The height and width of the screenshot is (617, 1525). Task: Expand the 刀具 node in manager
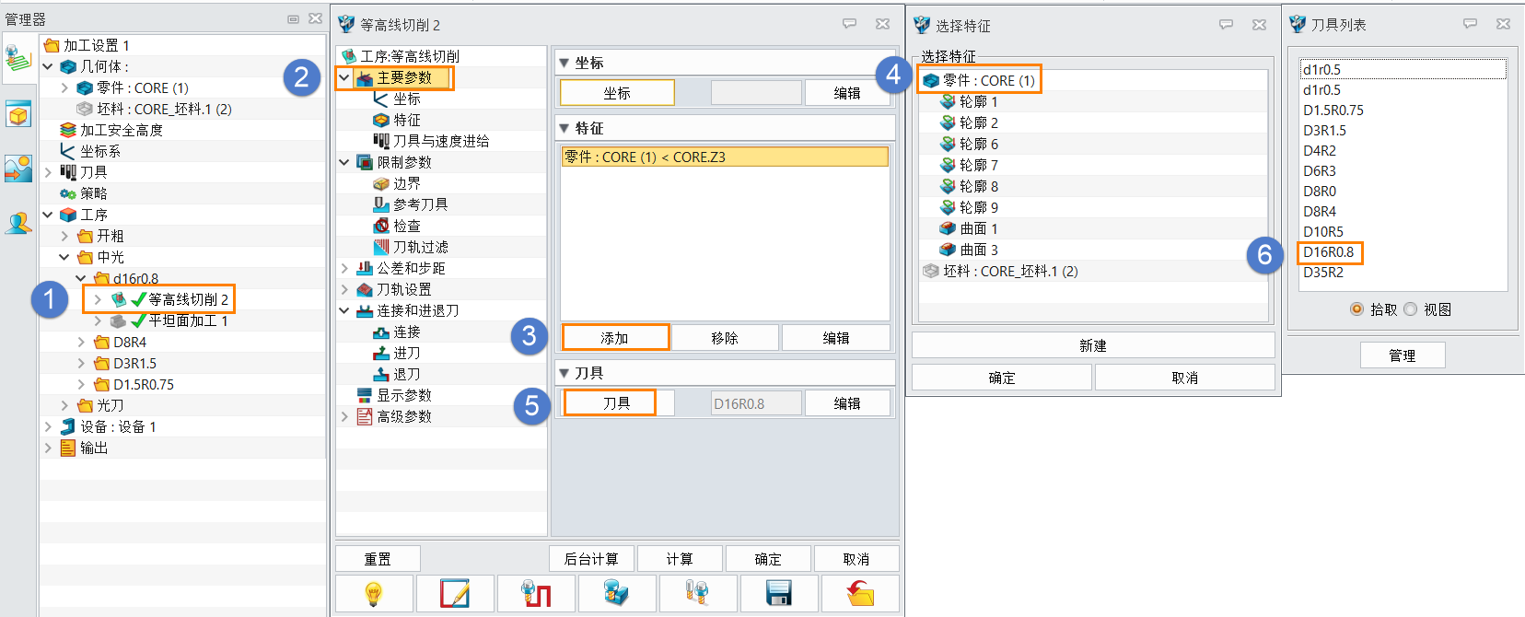48,172
